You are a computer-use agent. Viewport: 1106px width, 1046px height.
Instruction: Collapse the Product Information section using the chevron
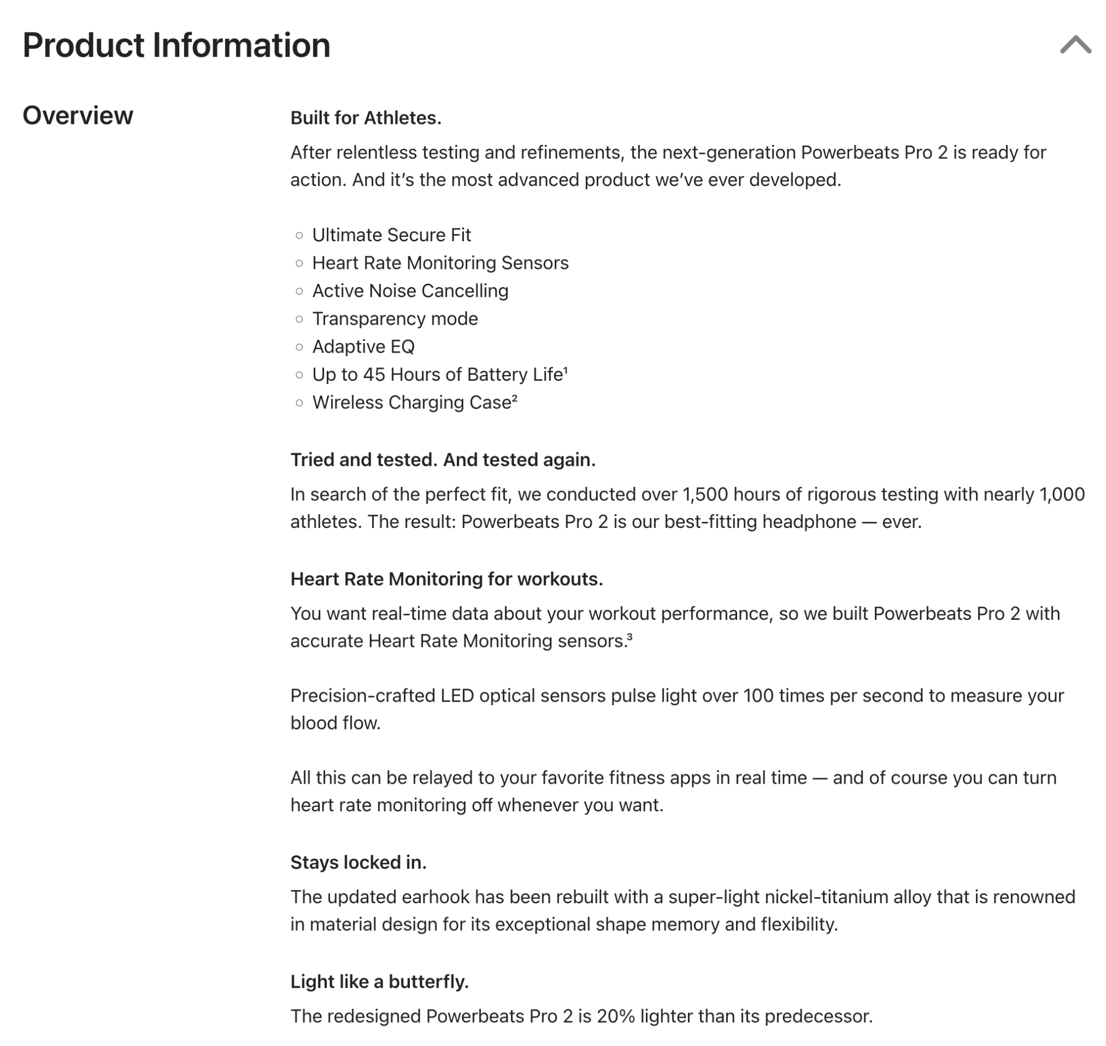click(x=1074, y=45)
